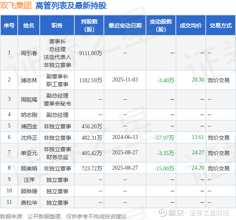Click the 24.20 average price
Viewport: 236px width, 220px height.
[x=198, y=168]
